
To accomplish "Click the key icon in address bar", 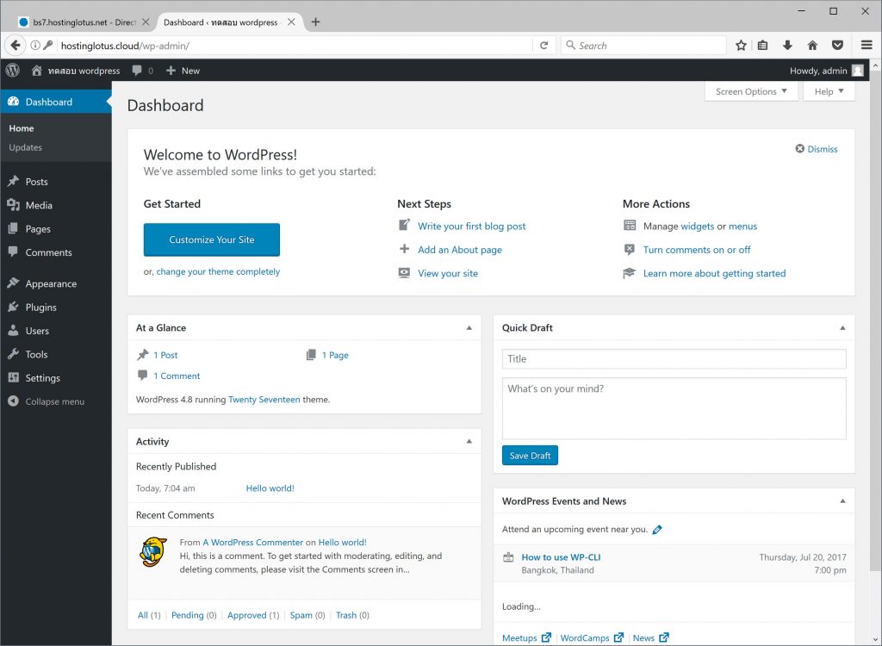I will (48, 46).
